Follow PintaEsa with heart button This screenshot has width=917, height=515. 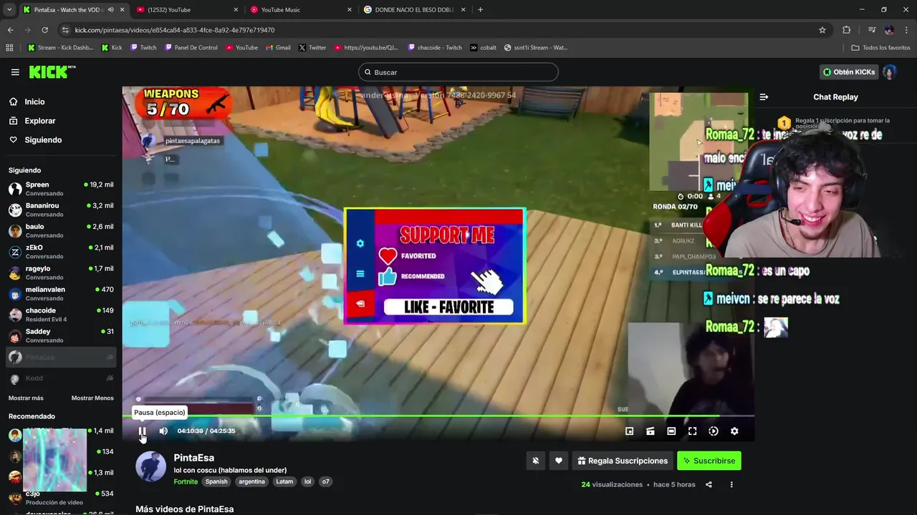559,461
